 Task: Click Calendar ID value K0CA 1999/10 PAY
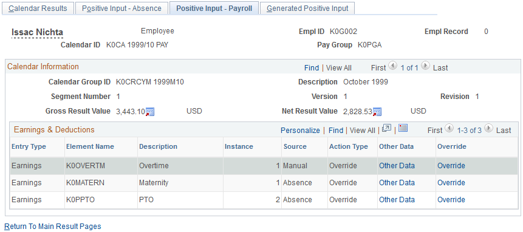tap(137, 45)
